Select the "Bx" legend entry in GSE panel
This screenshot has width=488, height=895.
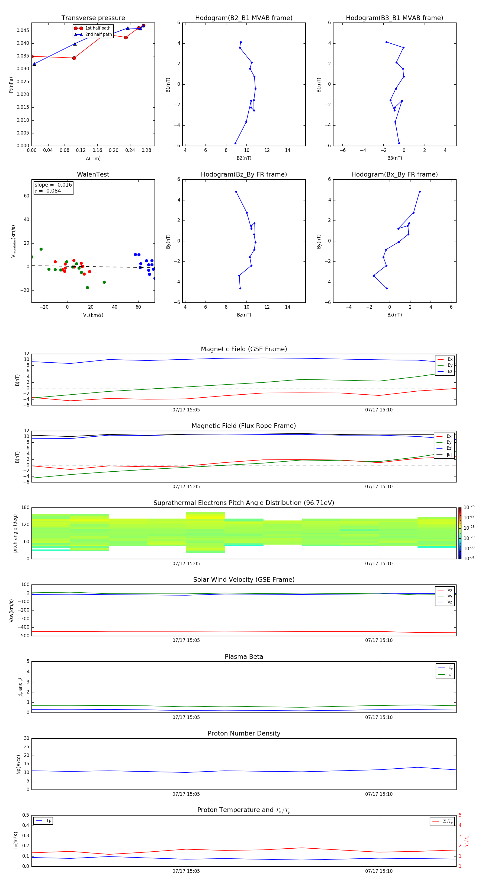(x=445, y=359)
